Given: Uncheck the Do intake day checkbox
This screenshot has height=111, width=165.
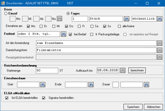Looking at the screenshot, I should pos(66,26).
